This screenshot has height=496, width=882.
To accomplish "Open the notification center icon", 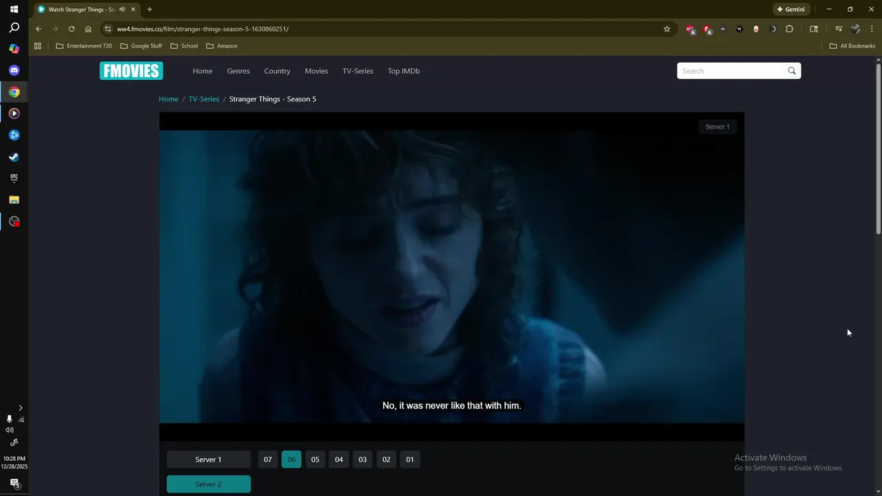I will click(x=14, y=483).
